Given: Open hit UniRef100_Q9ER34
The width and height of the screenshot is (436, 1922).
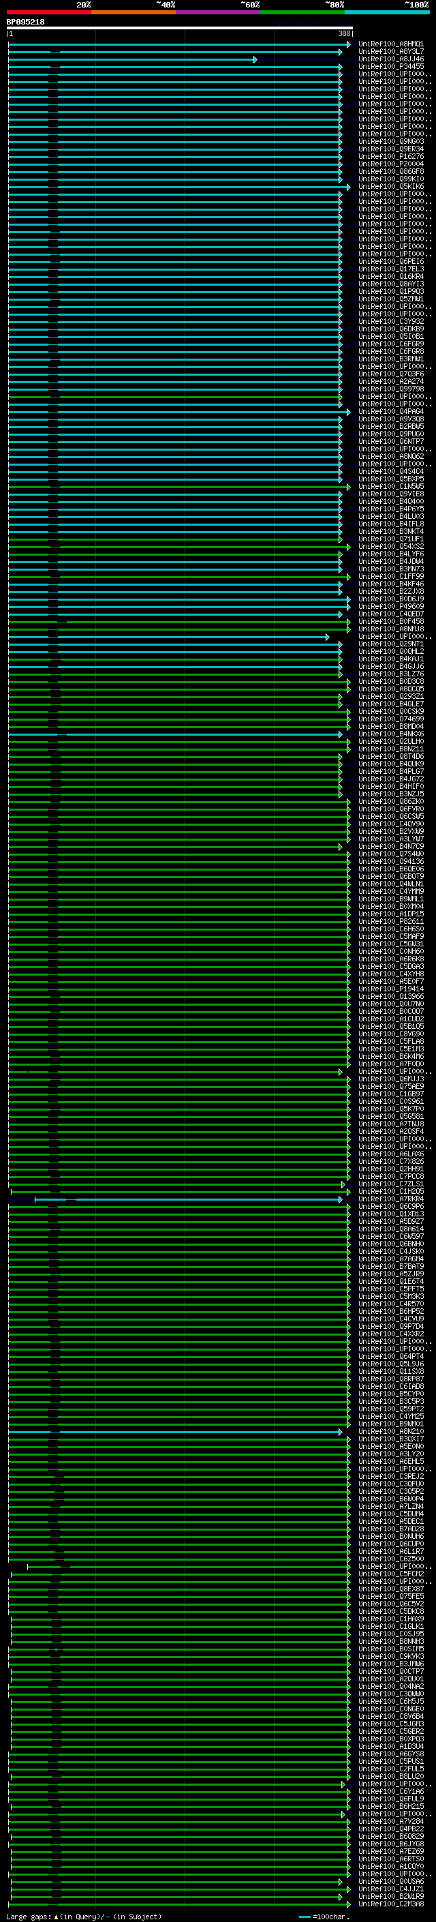Looking at the screenshot, I should point(390,149).
